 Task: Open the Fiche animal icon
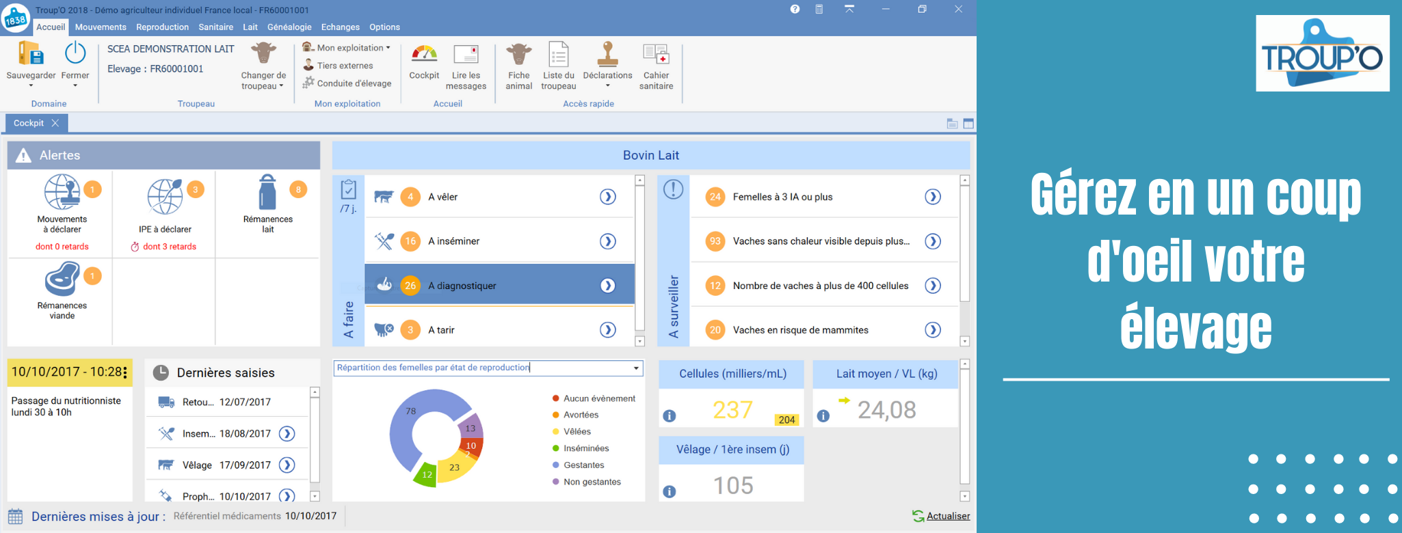click(518, 53)
